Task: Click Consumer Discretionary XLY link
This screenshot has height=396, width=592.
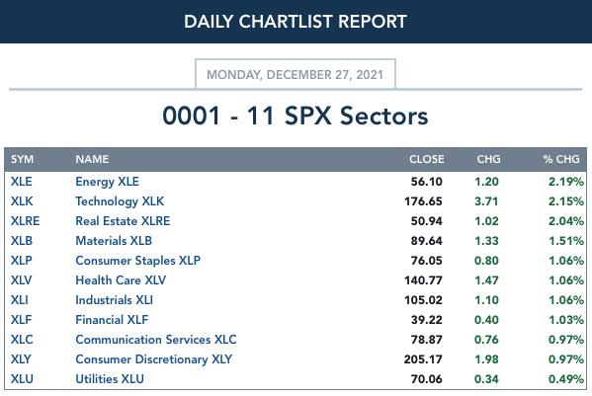Action: (153, 359)
